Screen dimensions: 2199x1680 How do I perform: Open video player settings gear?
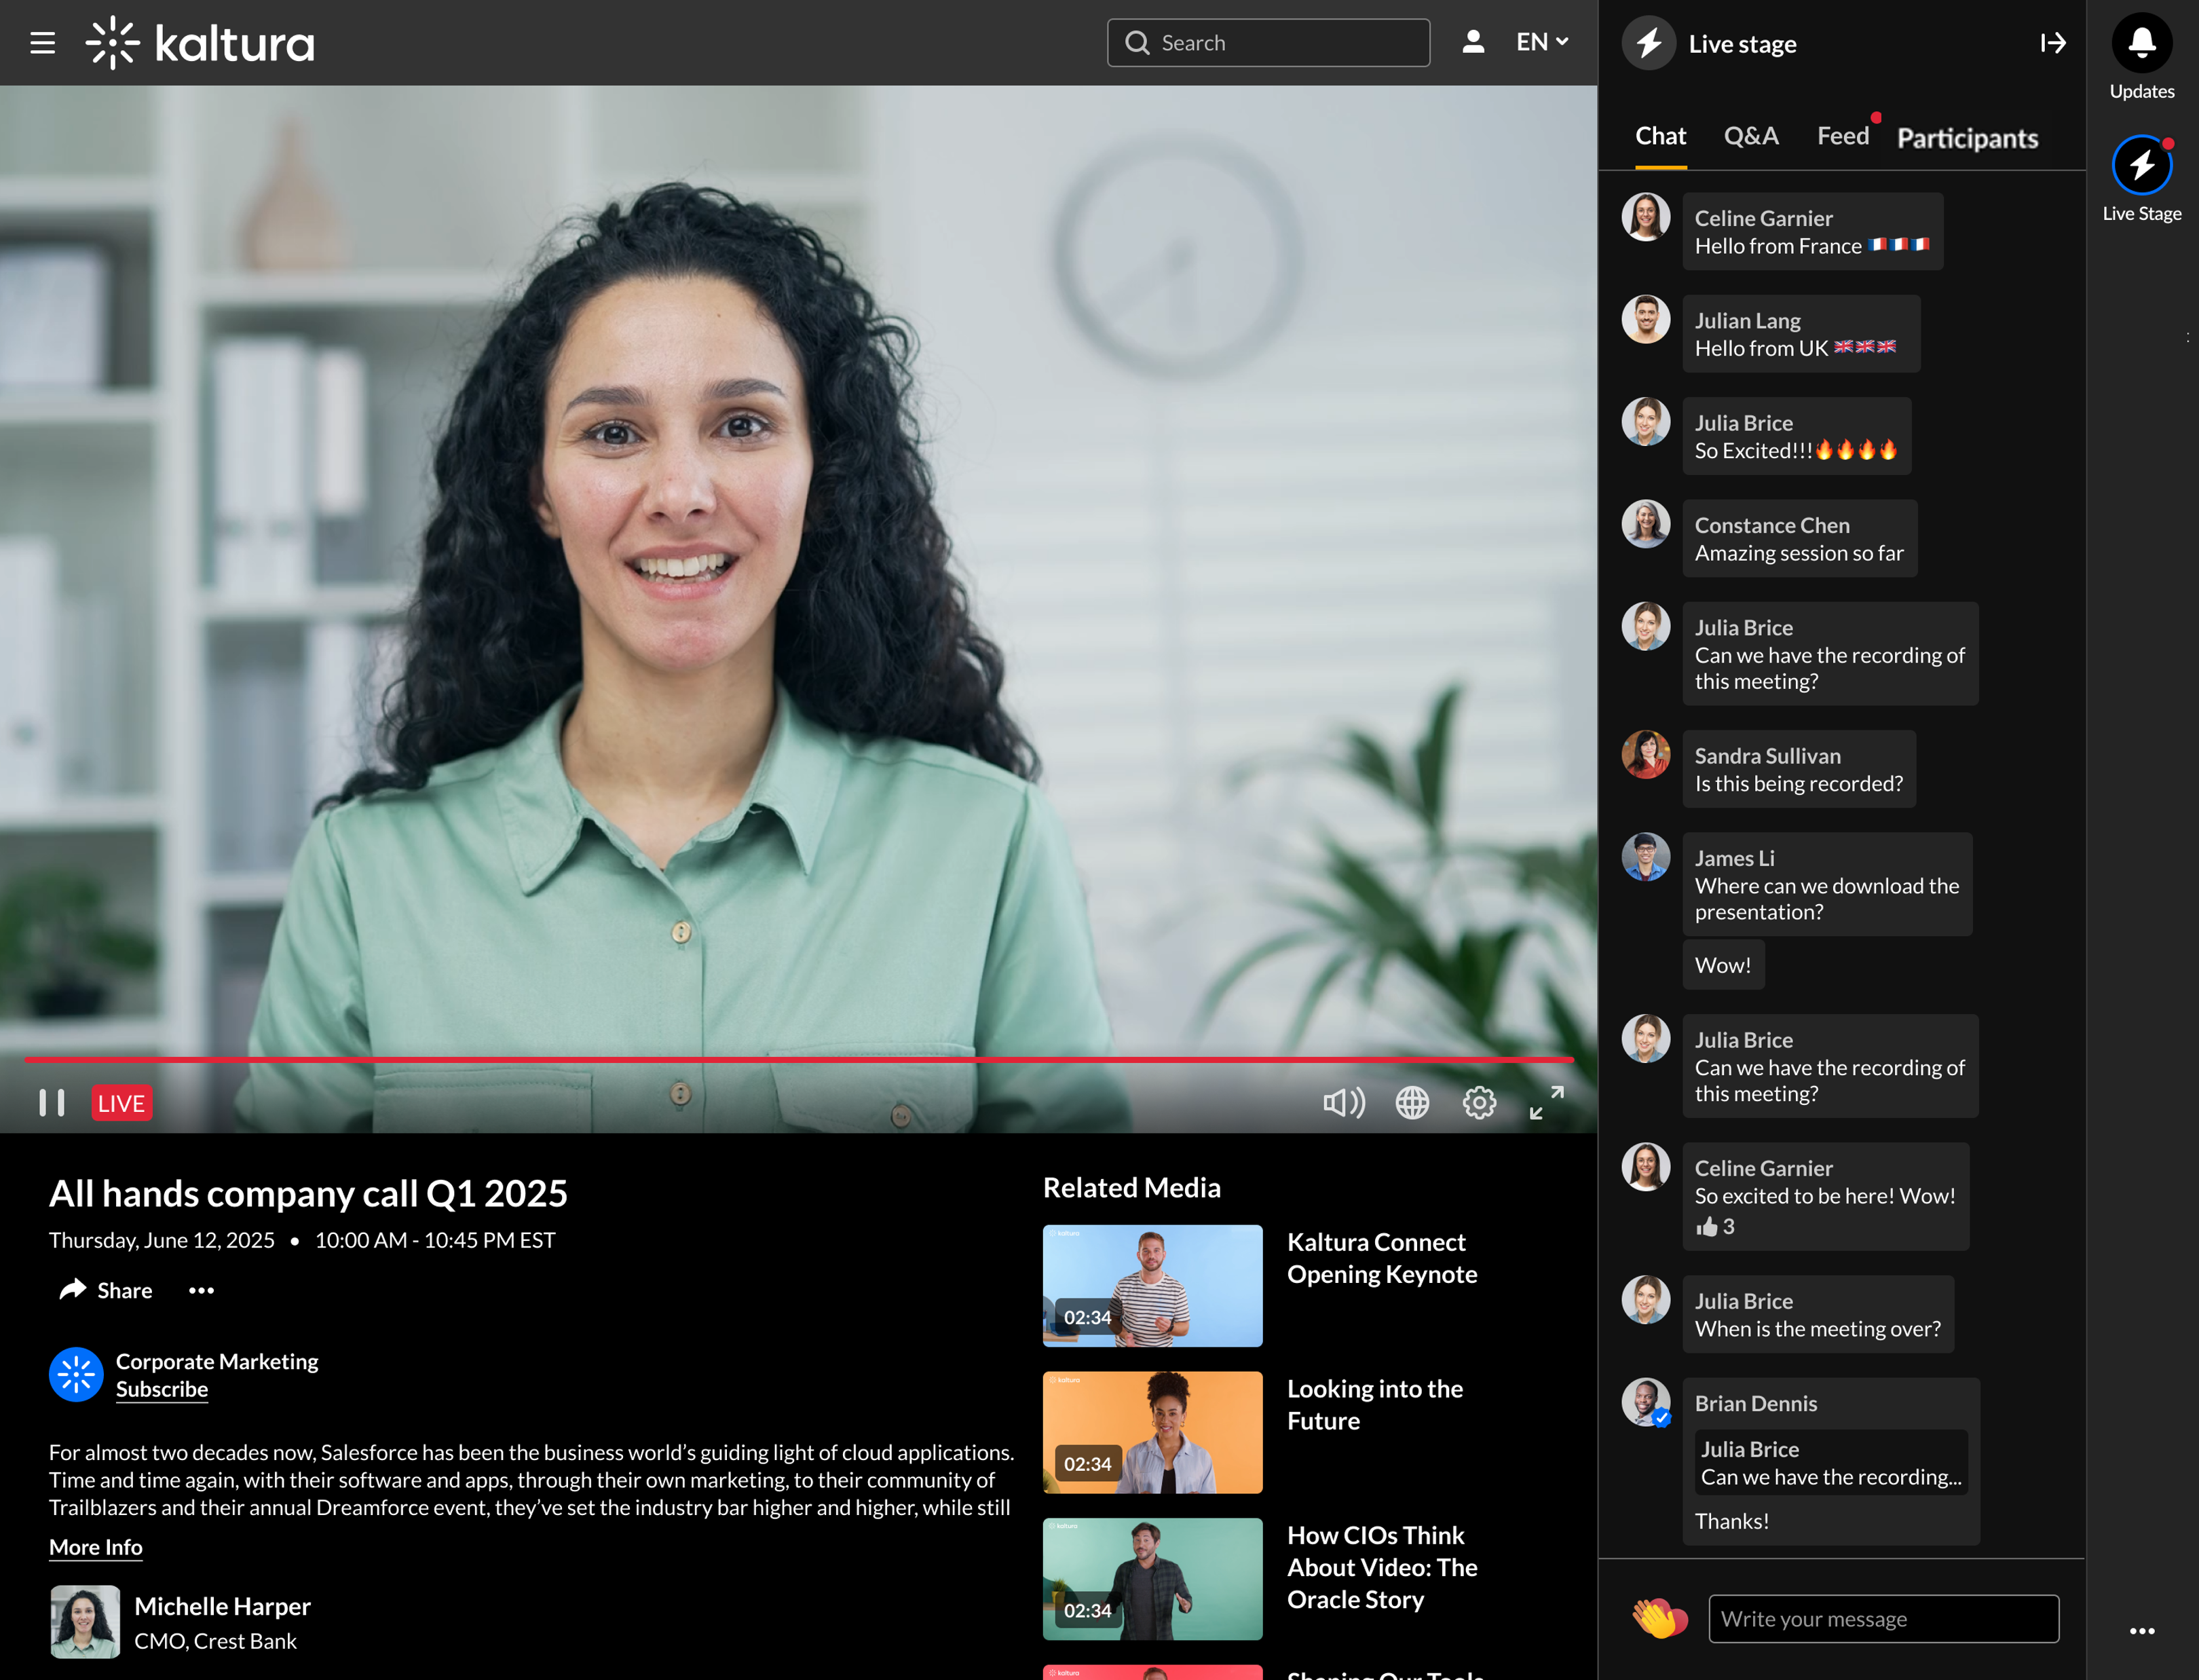pyautogui.click(x=1479, y=1103)
